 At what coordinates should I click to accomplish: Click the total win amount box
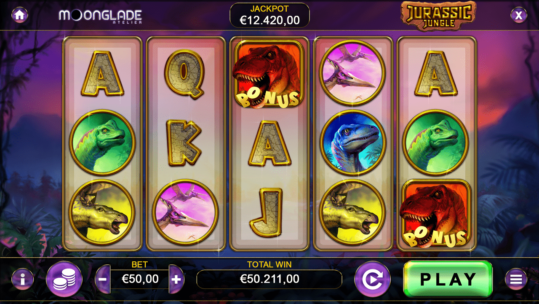click(x=269, y=279)
